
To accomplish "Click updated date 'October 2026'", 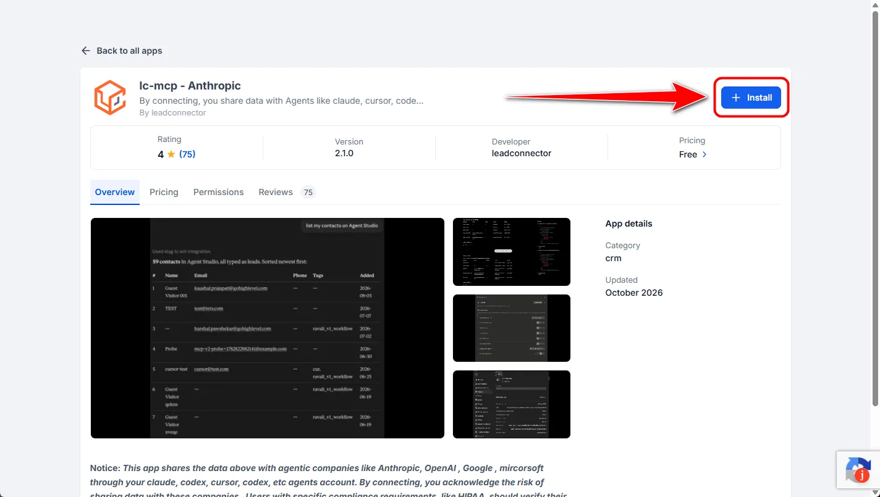I will pos(634,293).
